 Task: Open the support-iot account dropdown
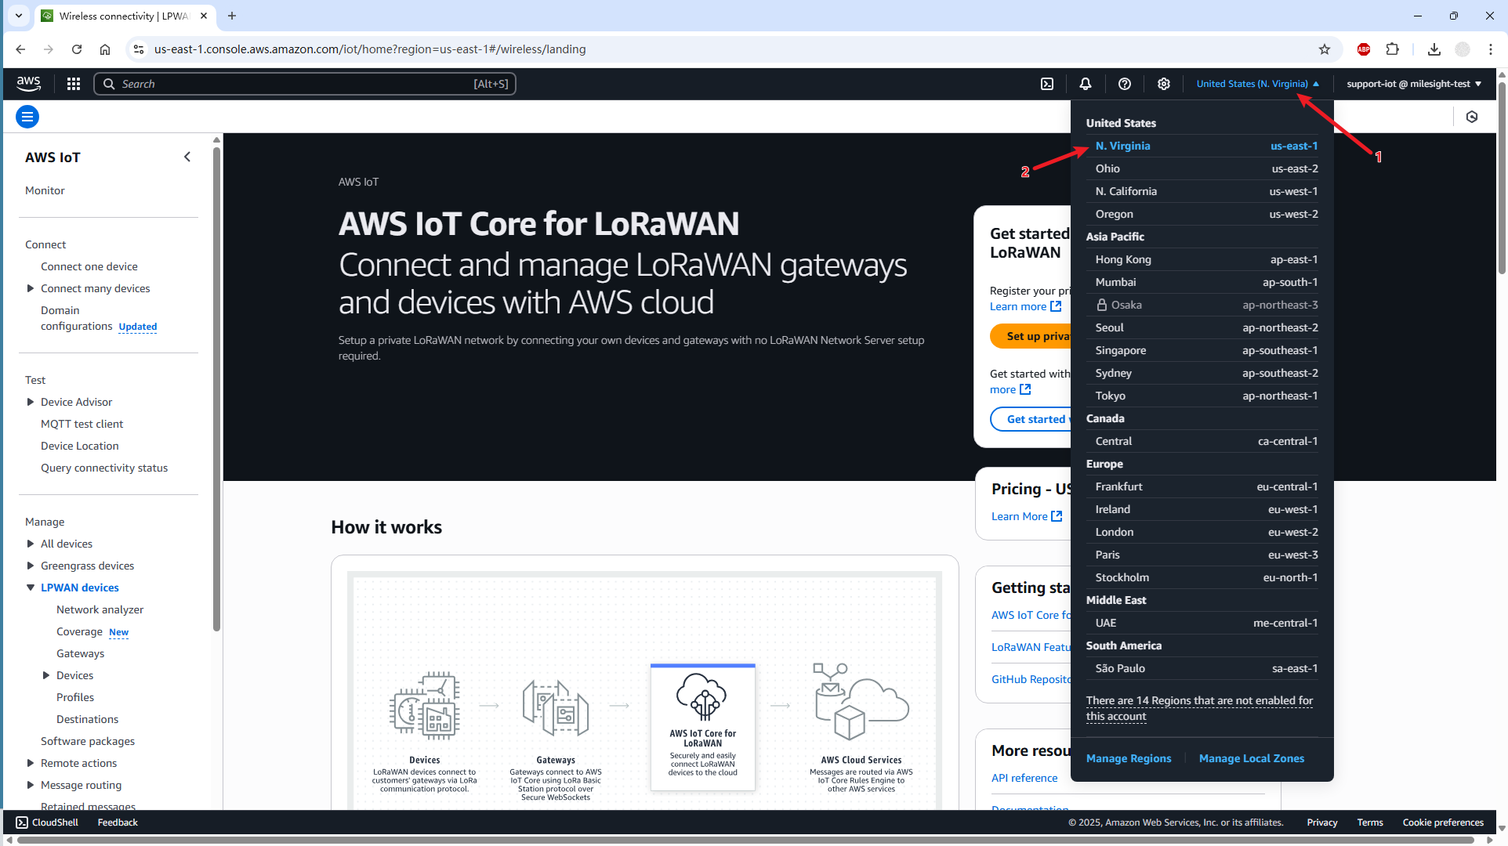click(1413, 84)
